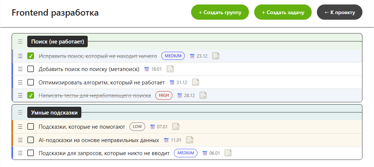Click the date text 23.12

click(x=202, y=56)
